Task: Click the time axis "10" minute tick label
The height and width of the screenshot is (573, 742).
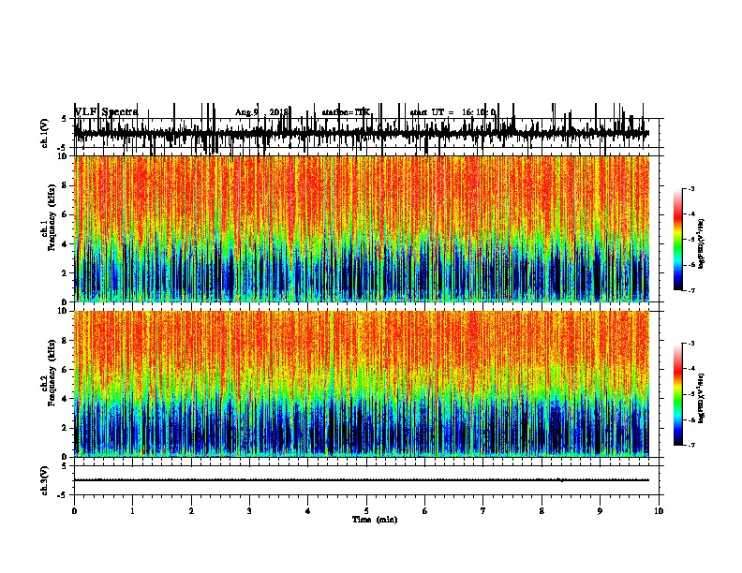Action: point(659,510)
